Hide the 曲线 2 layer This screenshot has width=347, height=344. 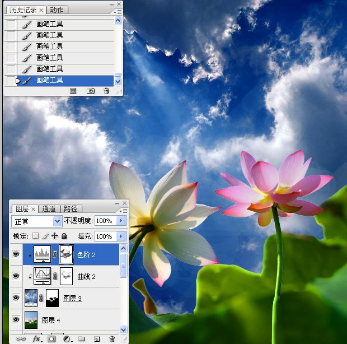coord(16,276)
